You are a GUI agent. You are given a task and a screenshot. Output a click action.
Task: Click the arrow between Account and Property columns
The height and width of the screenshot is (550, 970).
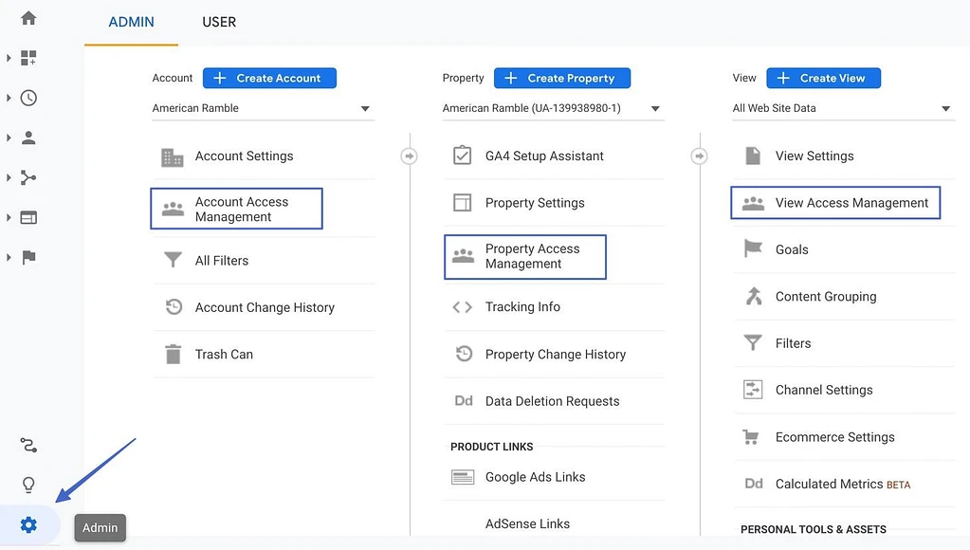click(409, 156)
